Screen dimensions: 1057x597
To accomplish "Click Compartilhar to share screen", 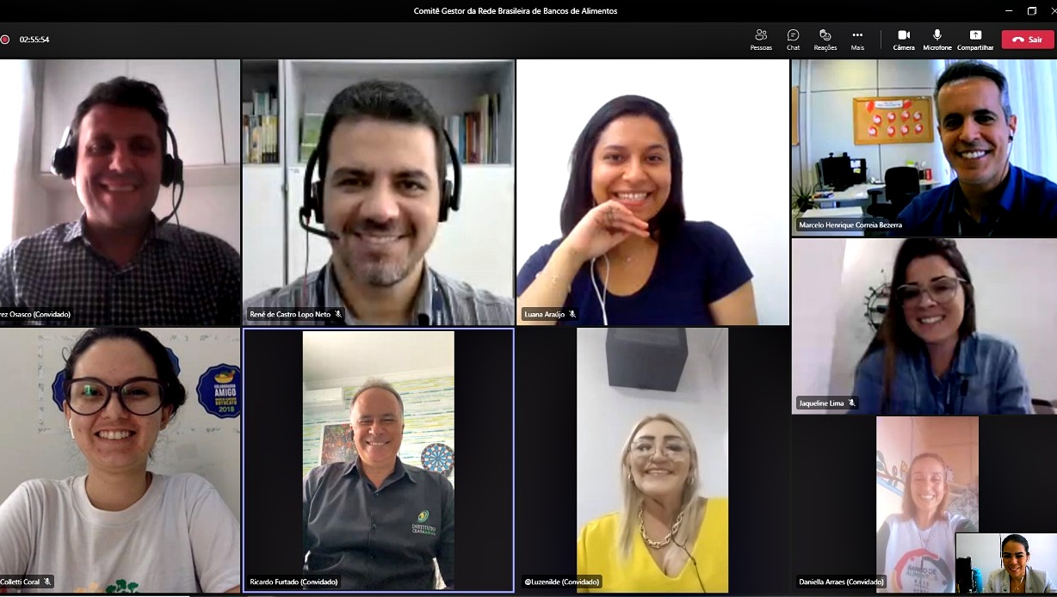I will (x=975, y=40).
